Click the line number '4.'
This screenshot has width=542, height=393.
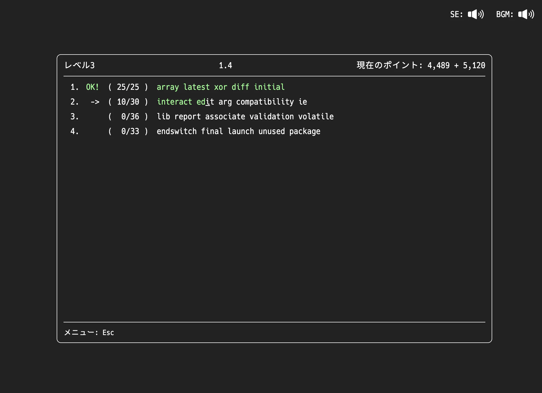(x=75, y=131)
